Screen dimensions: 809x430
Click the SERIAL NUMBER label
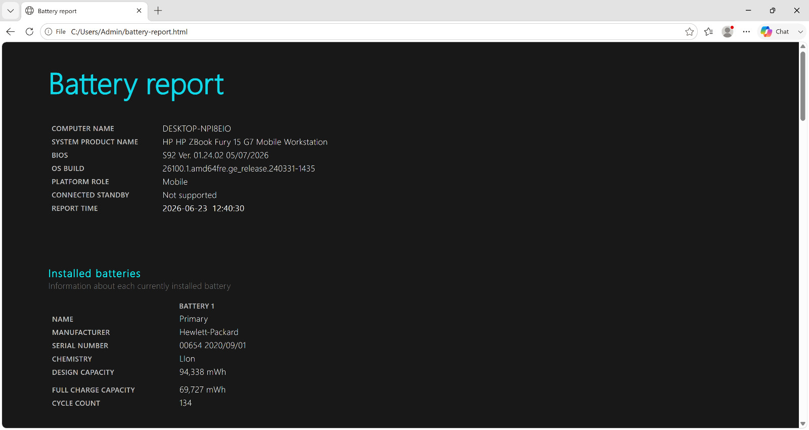(x=80, y=346)
